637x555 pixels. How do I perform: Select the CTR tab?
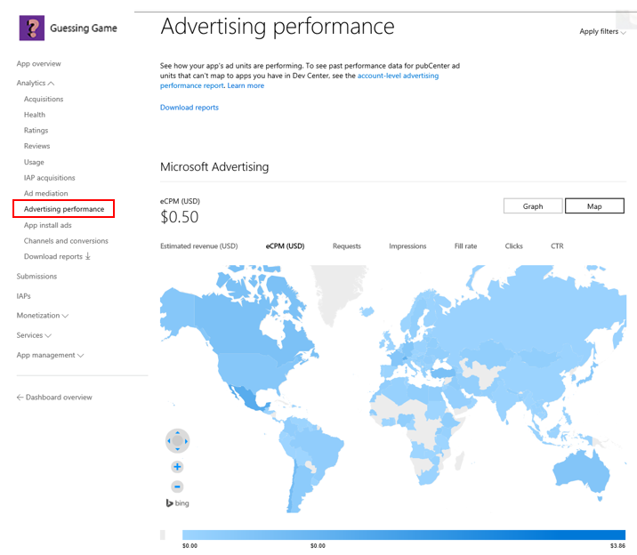pyautogui.click(x=557, y=246)
